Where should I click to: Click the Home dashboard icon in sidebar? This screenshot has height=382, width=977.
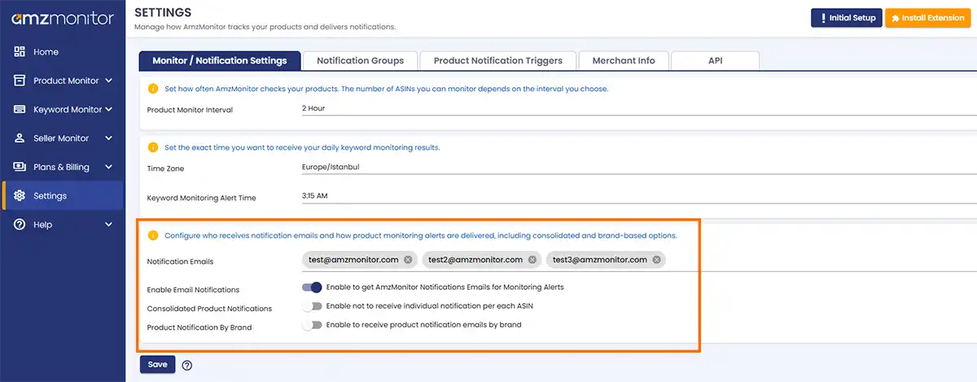(20, 52)
